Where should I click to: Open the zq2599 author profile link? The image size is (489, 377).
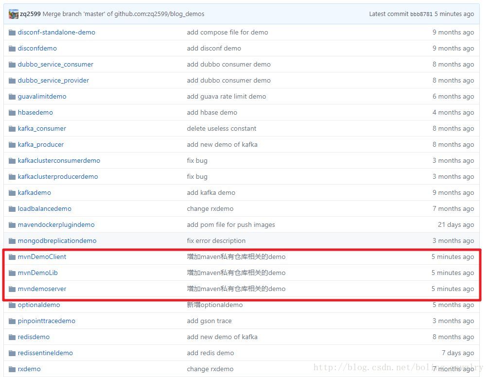(x=30, y=14)
